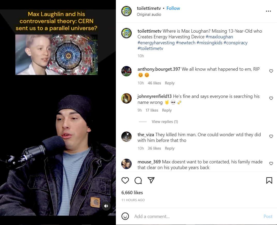This screenshot has width=277, height=225.
Task: Open the three-dot more options menu
Action: point(268,11)
